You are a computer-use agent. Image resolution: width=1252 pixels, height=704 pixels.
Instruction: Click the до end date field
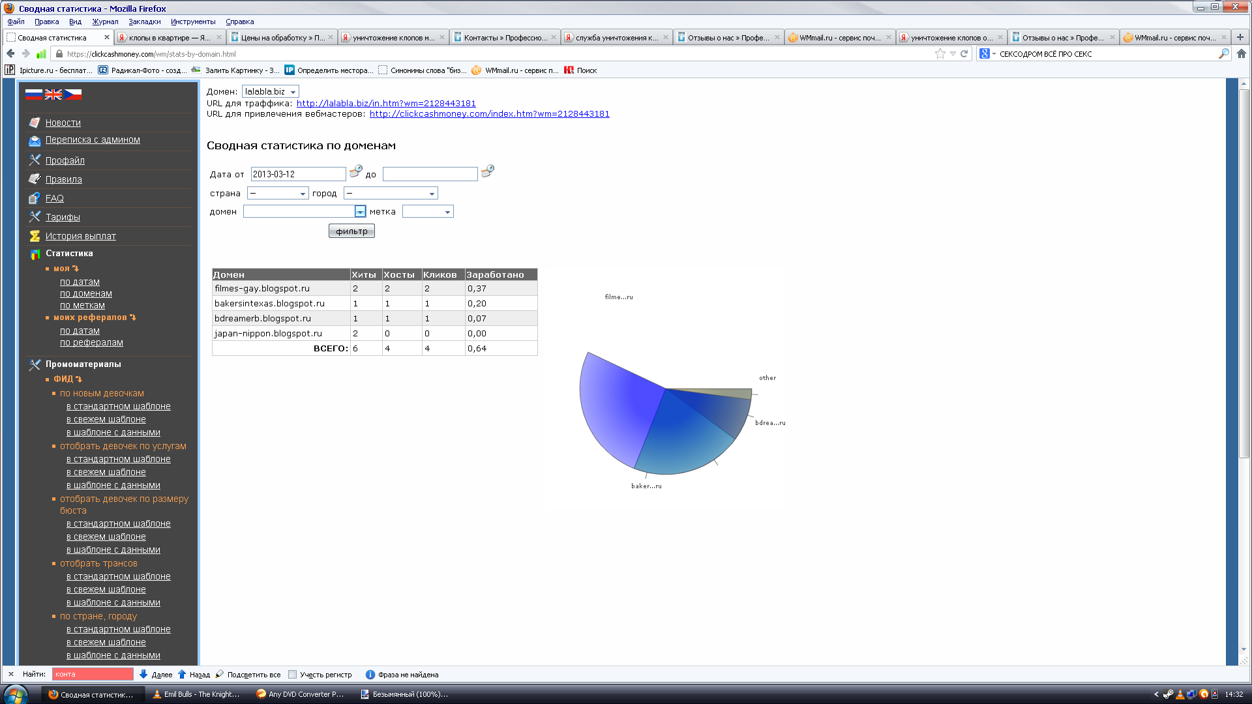(x=430, y=175)
